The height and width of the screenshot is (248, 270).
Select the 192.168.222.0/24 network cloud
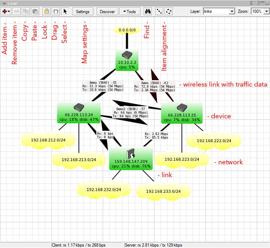coord(214,141)
